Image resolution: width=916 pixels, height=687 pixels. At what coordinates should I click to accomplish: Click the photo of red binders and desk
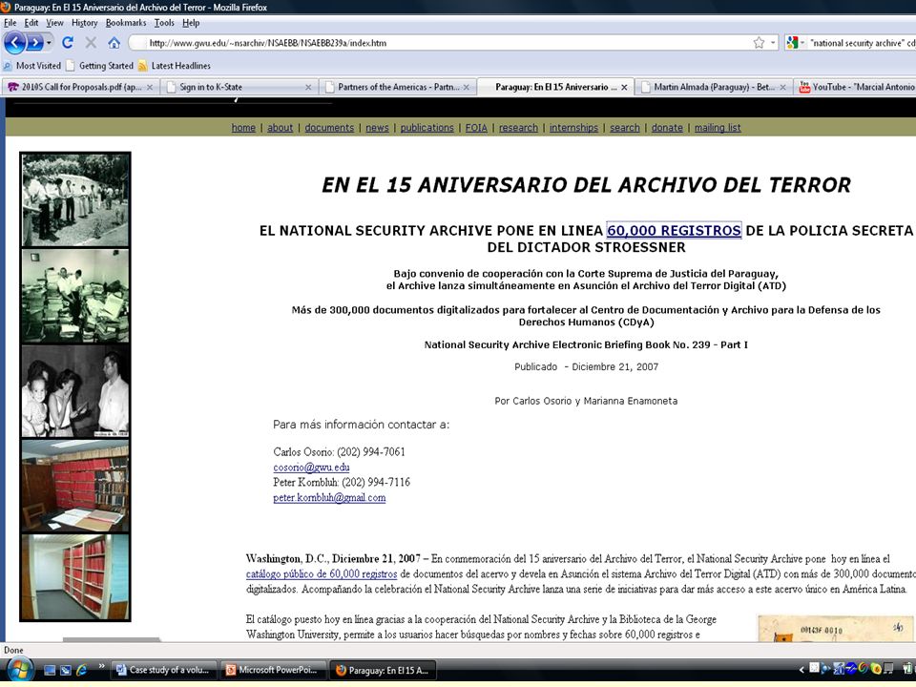[x=74, y=486]
